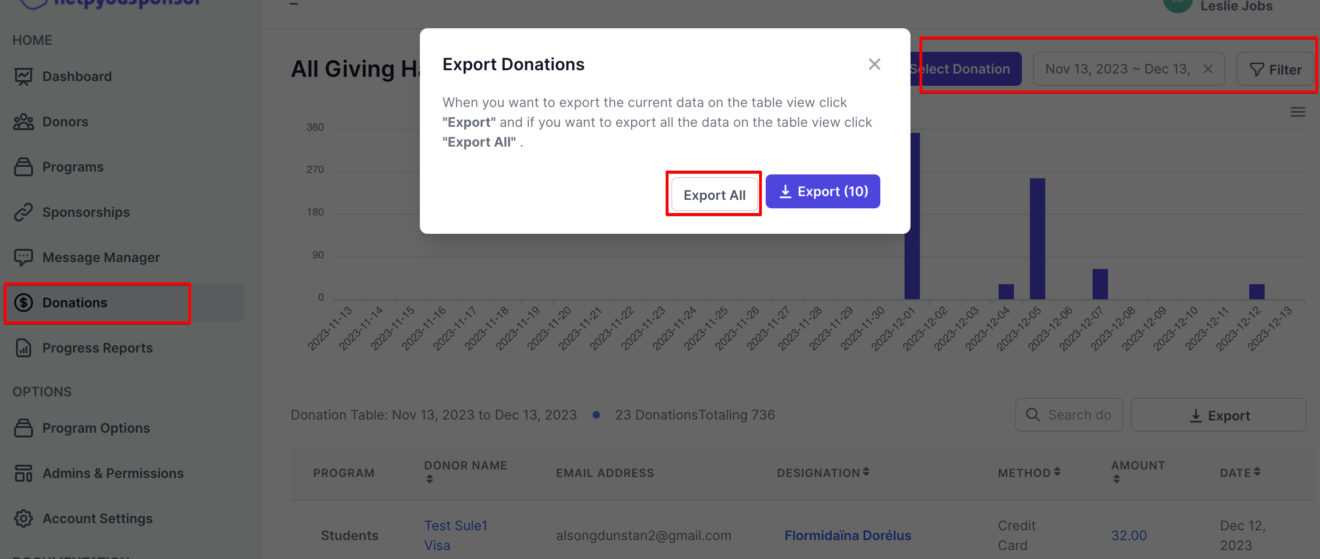Clear the date range with the X

click(1208, 69)
